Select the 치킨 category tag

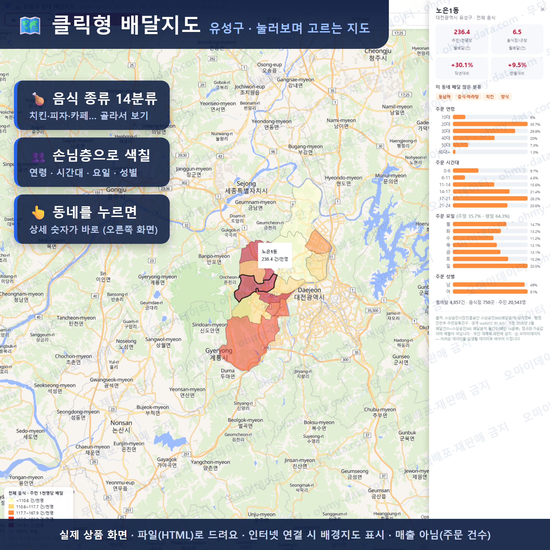tap(490, 97)
